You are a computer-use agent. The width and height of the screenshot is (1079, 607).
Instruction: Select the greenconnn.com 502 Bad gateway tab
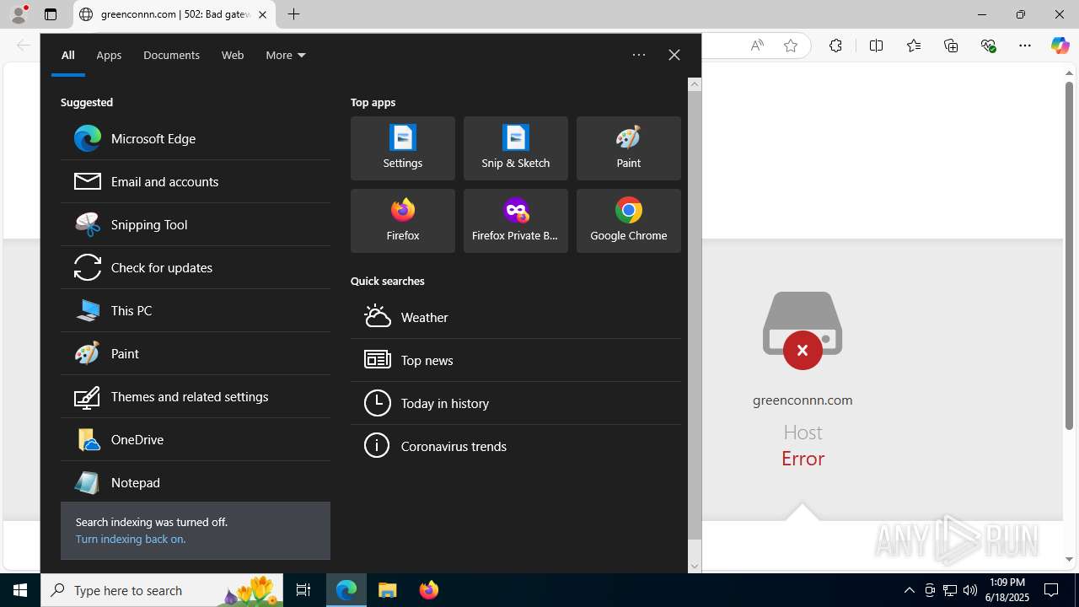pos(174,14)
